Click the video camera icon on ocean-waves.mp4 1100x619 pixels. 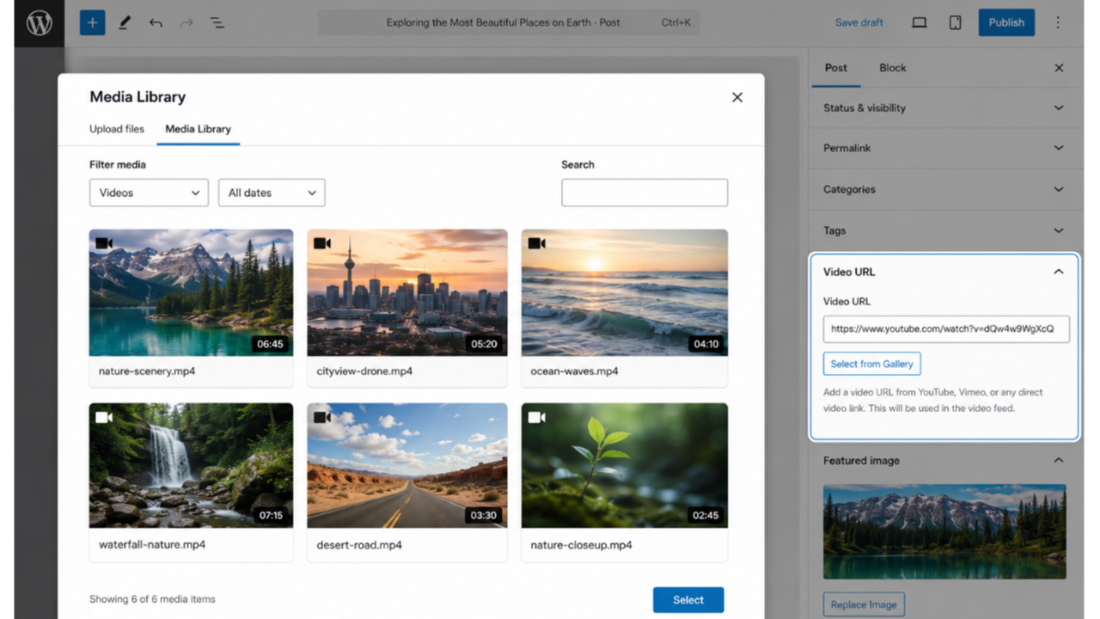(536, 243)
